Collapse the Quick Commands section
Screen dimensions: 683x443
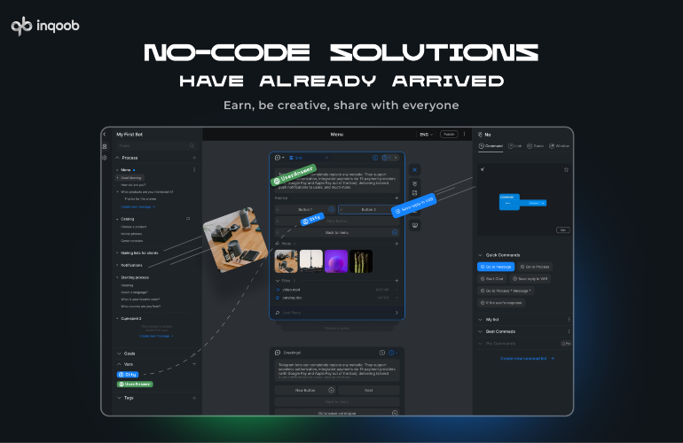(x=481, y=255)
